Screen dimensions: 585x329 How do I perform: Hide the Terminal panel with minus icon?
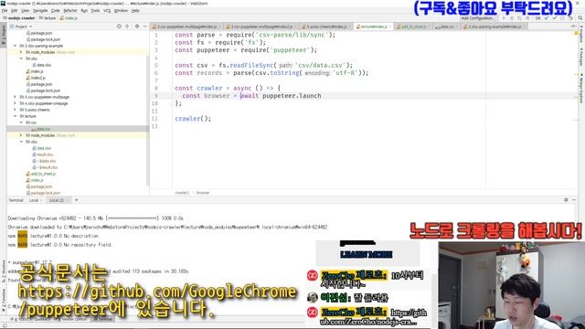pos(574,200)
